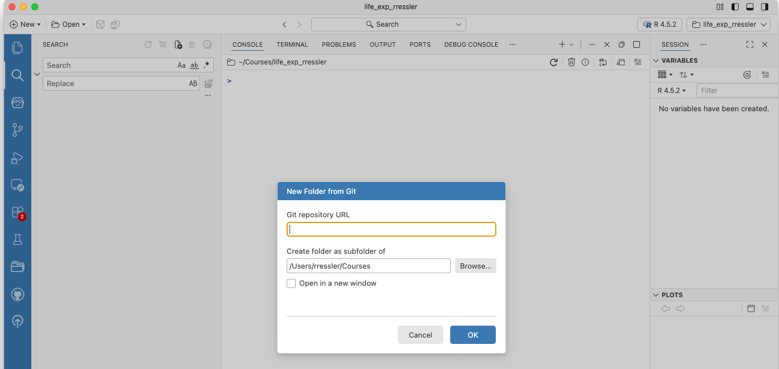
Task: Open the Source Control view
Action: 17,129
